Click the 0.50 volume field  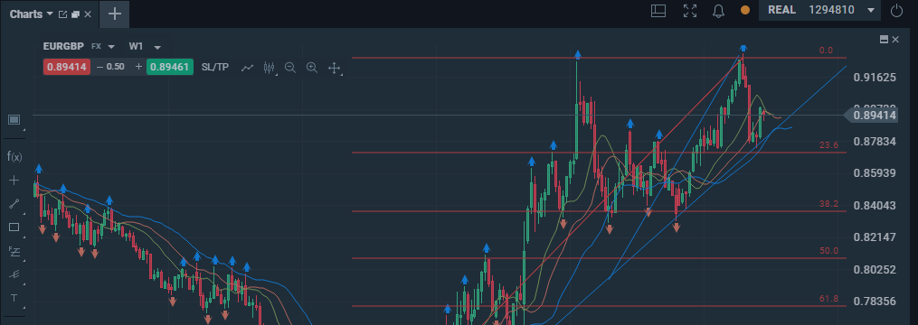pyautogui.click(x=116, y=67)
